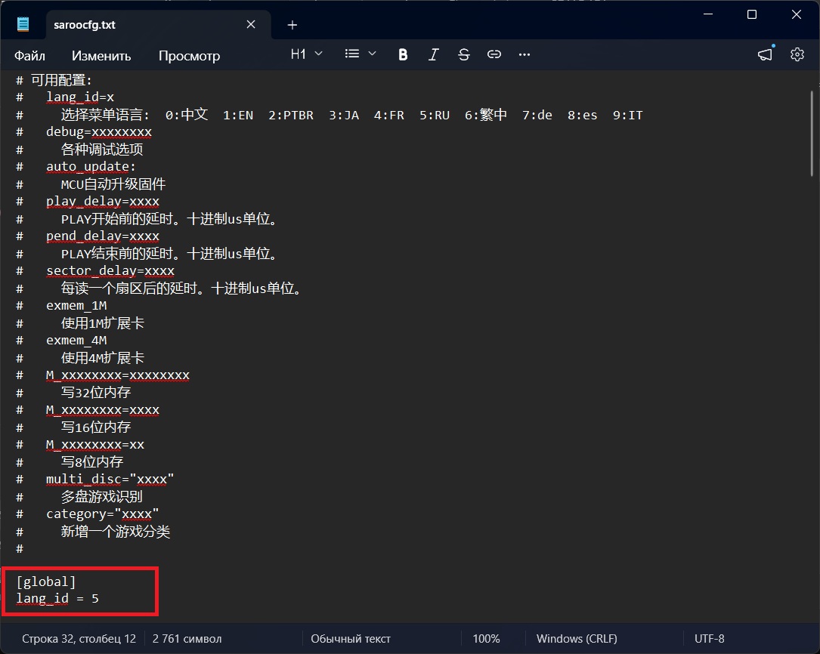Click the megaphone announcements icon
Screen dimensions: 820x654
coord(766,54)
